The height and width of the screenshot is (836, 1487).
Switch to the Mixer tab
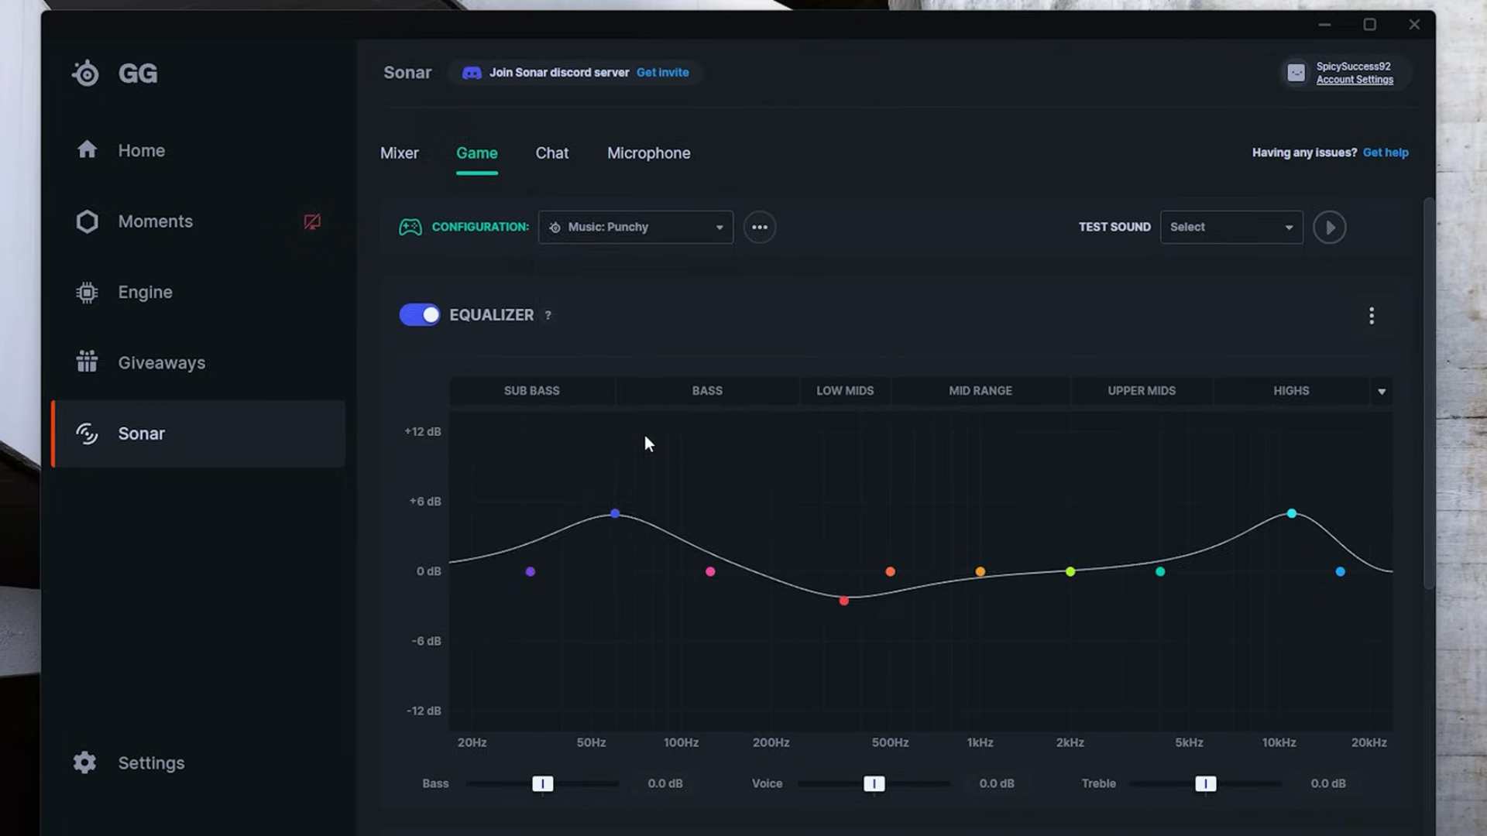click(x=399, y=153)
